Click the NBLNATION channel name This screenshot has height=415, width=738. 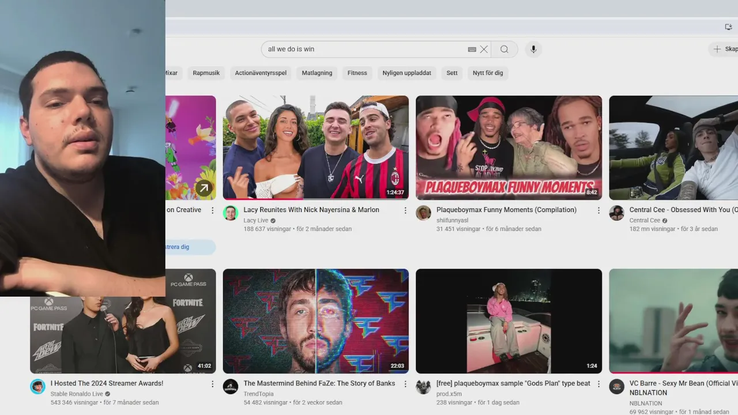click(x=646, y=403)
